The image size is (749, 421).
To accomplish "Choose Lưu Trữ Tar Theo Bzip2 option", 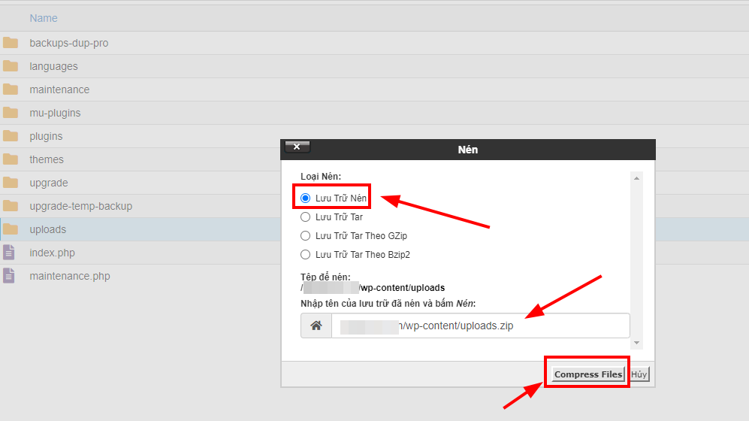I will [x=305, y=255].
